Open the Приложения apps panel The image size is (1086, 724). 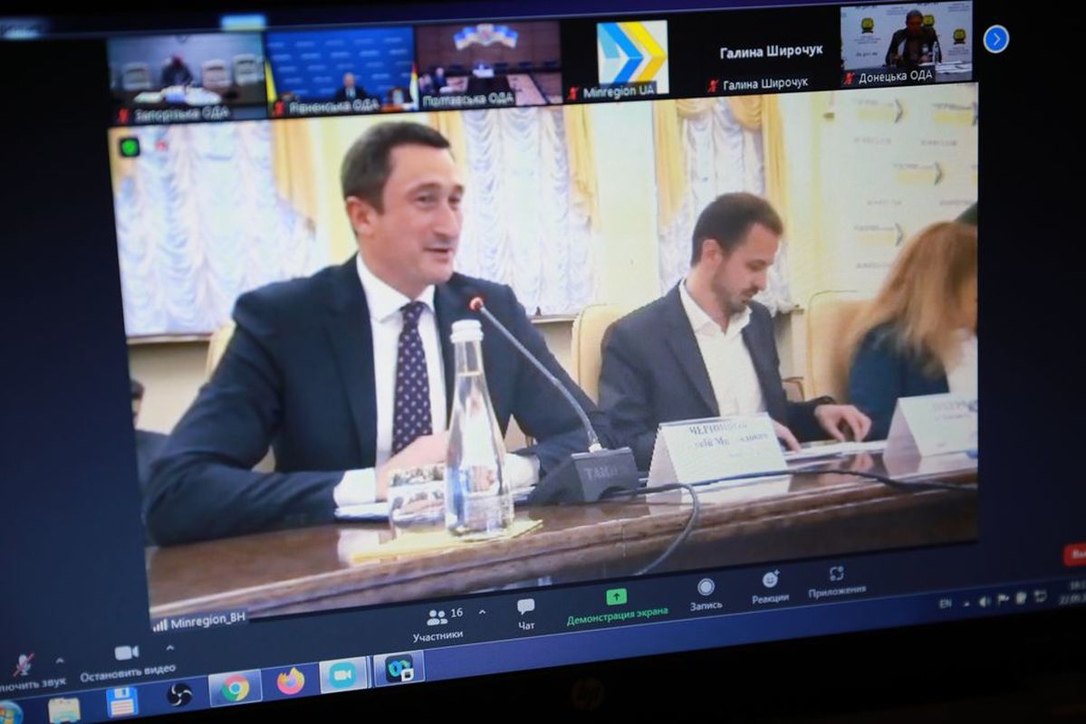pyautogui.click(x=837, y=581)
